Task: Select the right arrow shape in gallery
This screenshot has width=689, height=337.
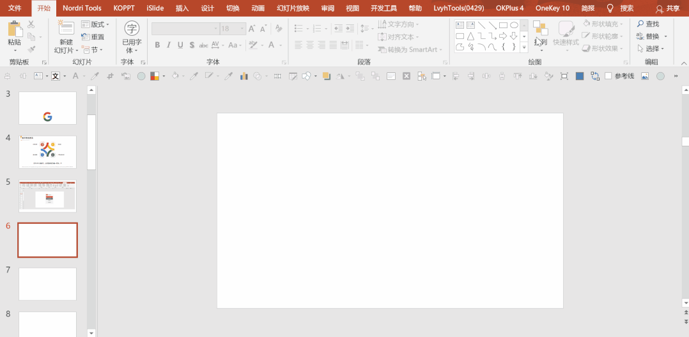Action: click(x=503, y=36)
